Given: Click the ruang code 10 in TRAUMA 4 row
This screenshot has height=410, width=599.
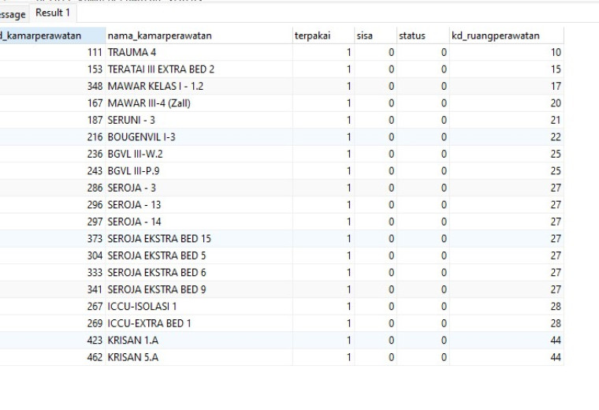Looking at the screenshot, I should coord(507,52).
